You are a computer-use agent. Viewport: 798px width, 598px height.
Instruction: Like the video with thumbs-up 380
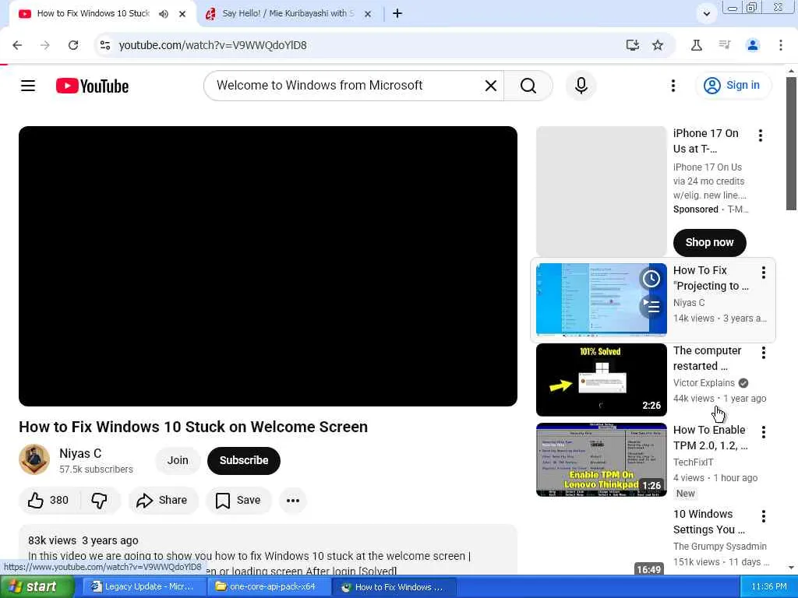pos(48,501)
